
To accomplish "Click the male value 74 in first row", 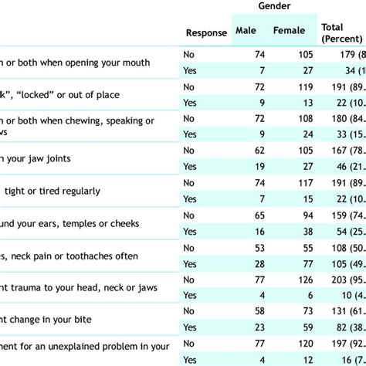I will (x=259, y=54).
